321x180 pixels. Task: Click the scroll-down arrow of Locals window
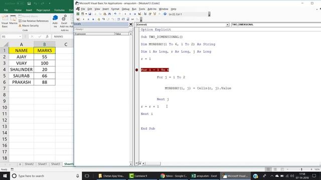(x=131, y=164)
